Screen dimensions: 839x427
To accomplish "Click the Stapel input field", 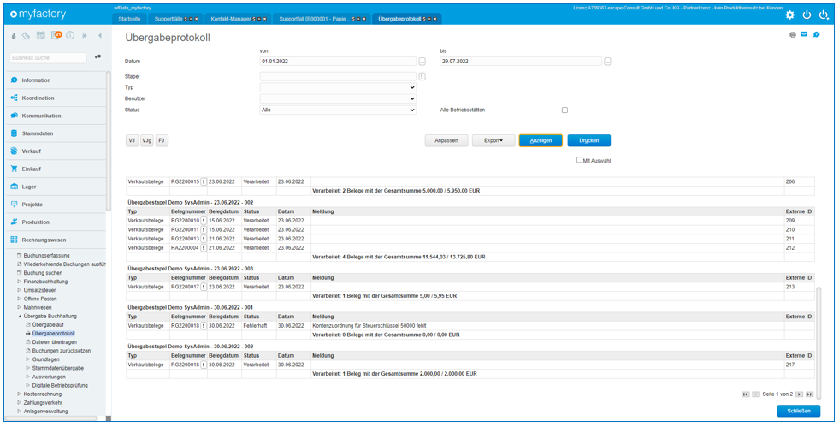I will pyautogui.click(x=338, y=76).
